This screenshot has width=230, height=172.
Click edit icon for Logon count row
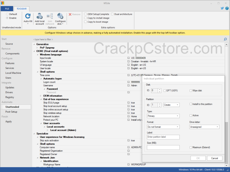pos(128,82)
